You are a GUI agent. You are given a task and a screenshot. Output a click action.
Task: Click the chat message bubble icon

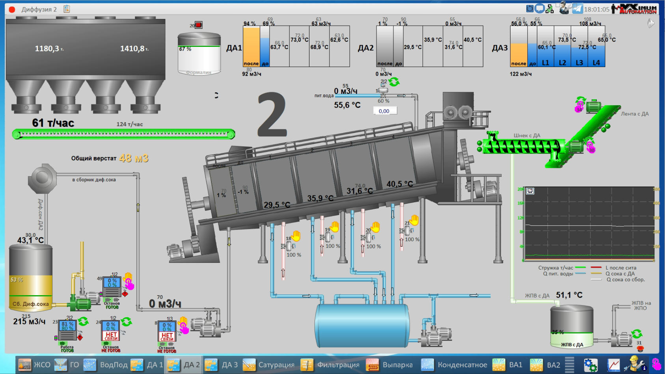click(x=539, y=9)
